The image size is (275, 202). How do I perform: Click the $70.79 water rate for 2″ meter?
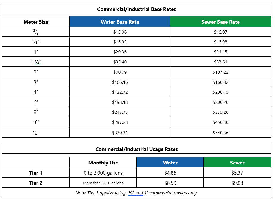click(x=120, y=72)
